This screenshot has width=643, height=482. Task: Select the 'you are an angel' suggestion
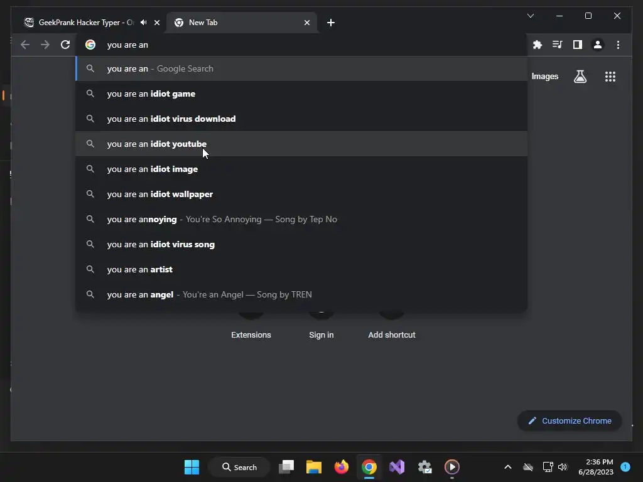[x=301, y=294]
